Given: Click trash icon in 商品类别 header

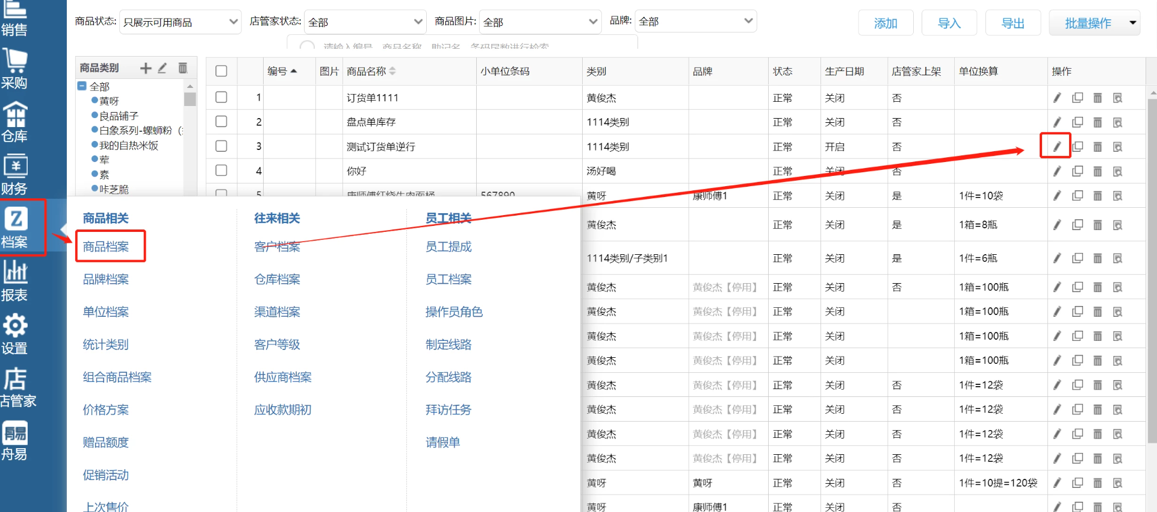Looking at the screenshot, I should [182, 68].
